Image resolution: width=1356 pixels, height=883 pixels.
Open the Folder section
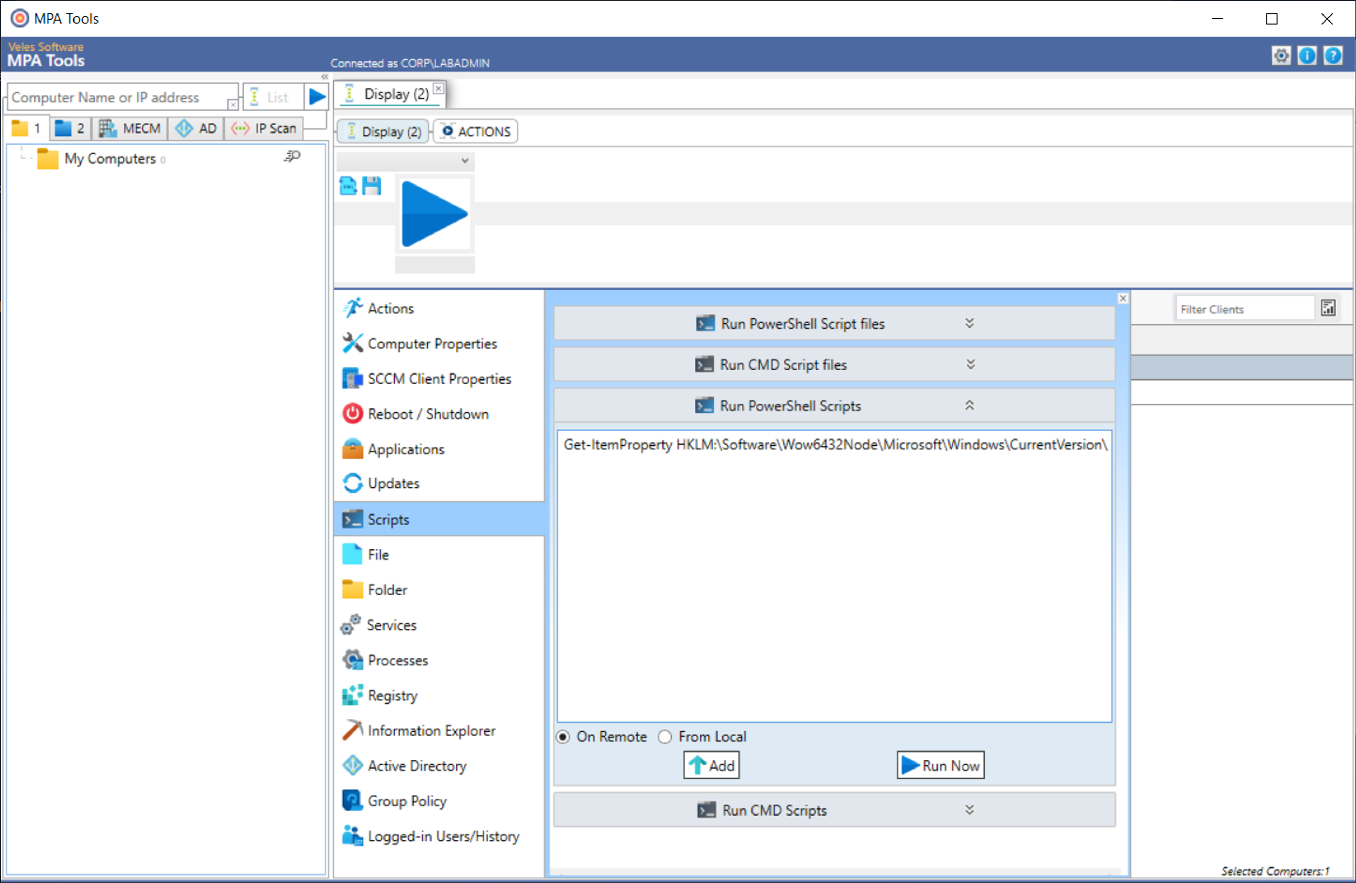click(x=439, y=590)
